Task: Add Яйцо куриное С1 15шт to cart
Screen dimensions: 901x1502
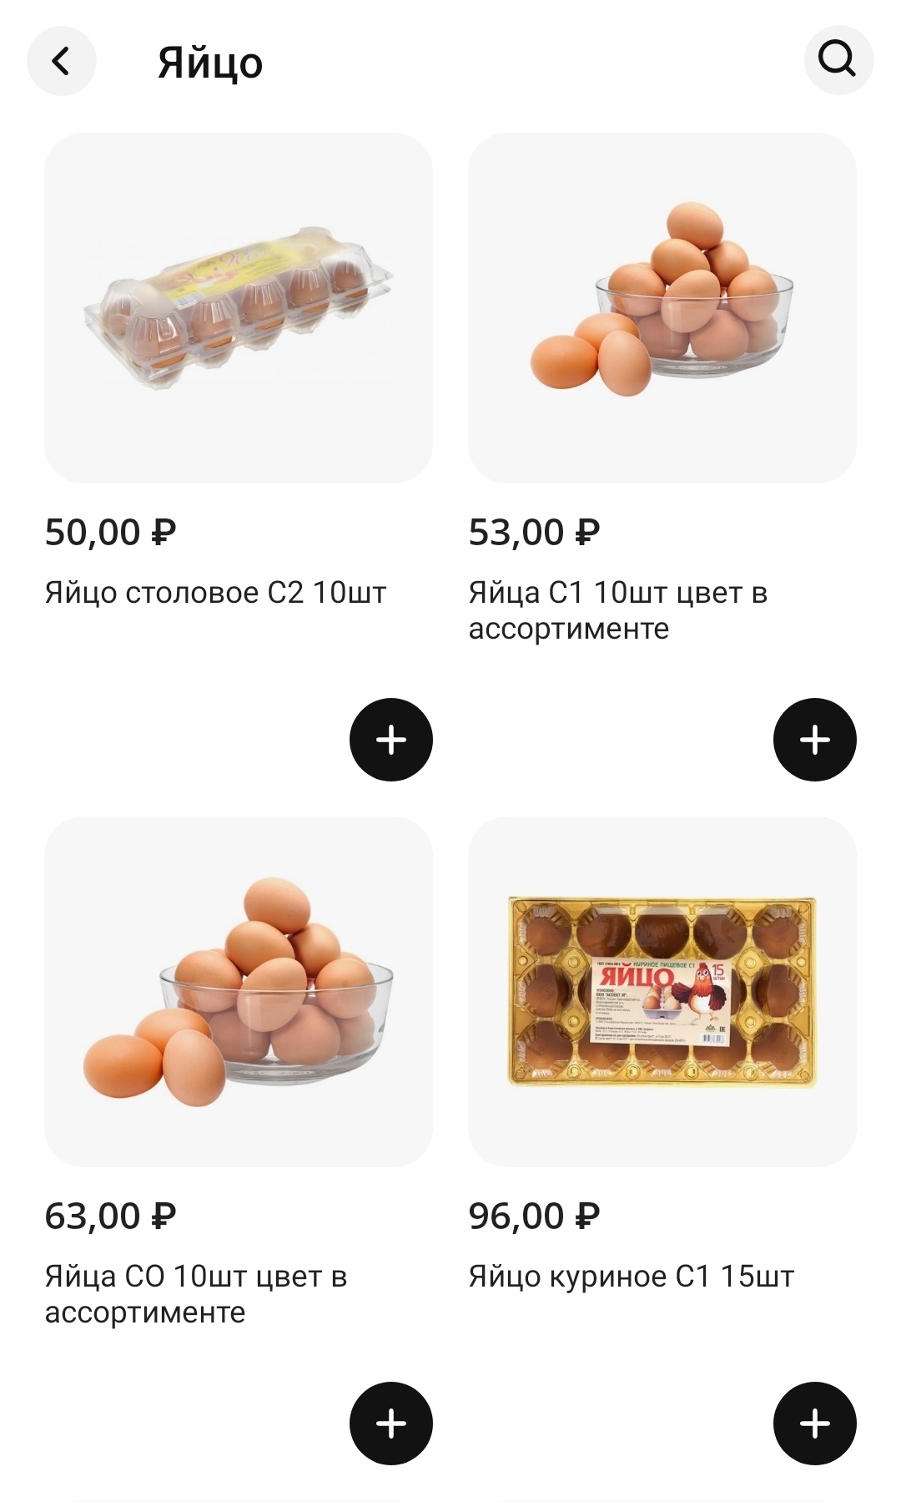Action: point(814,1424)
